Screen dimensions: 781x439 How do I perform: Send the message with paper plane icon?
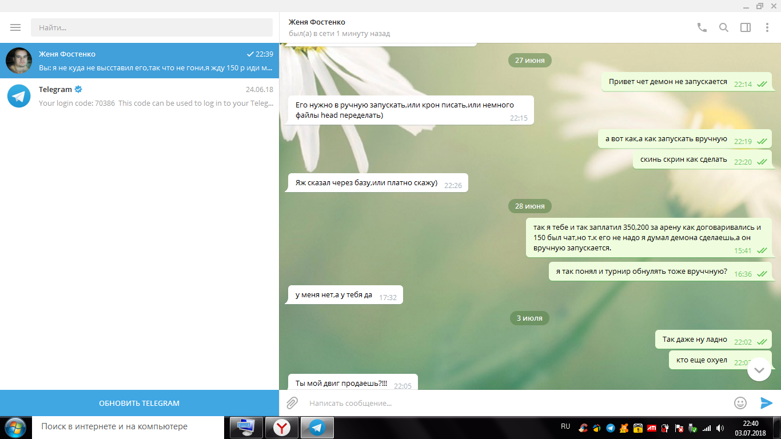click(766, 403)
